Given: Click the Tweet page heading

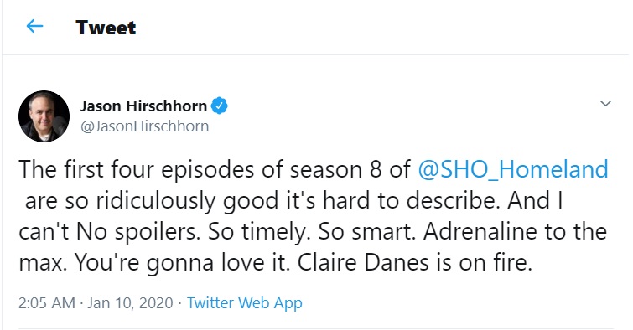Looking at the screenshot, I should point(106,28).
